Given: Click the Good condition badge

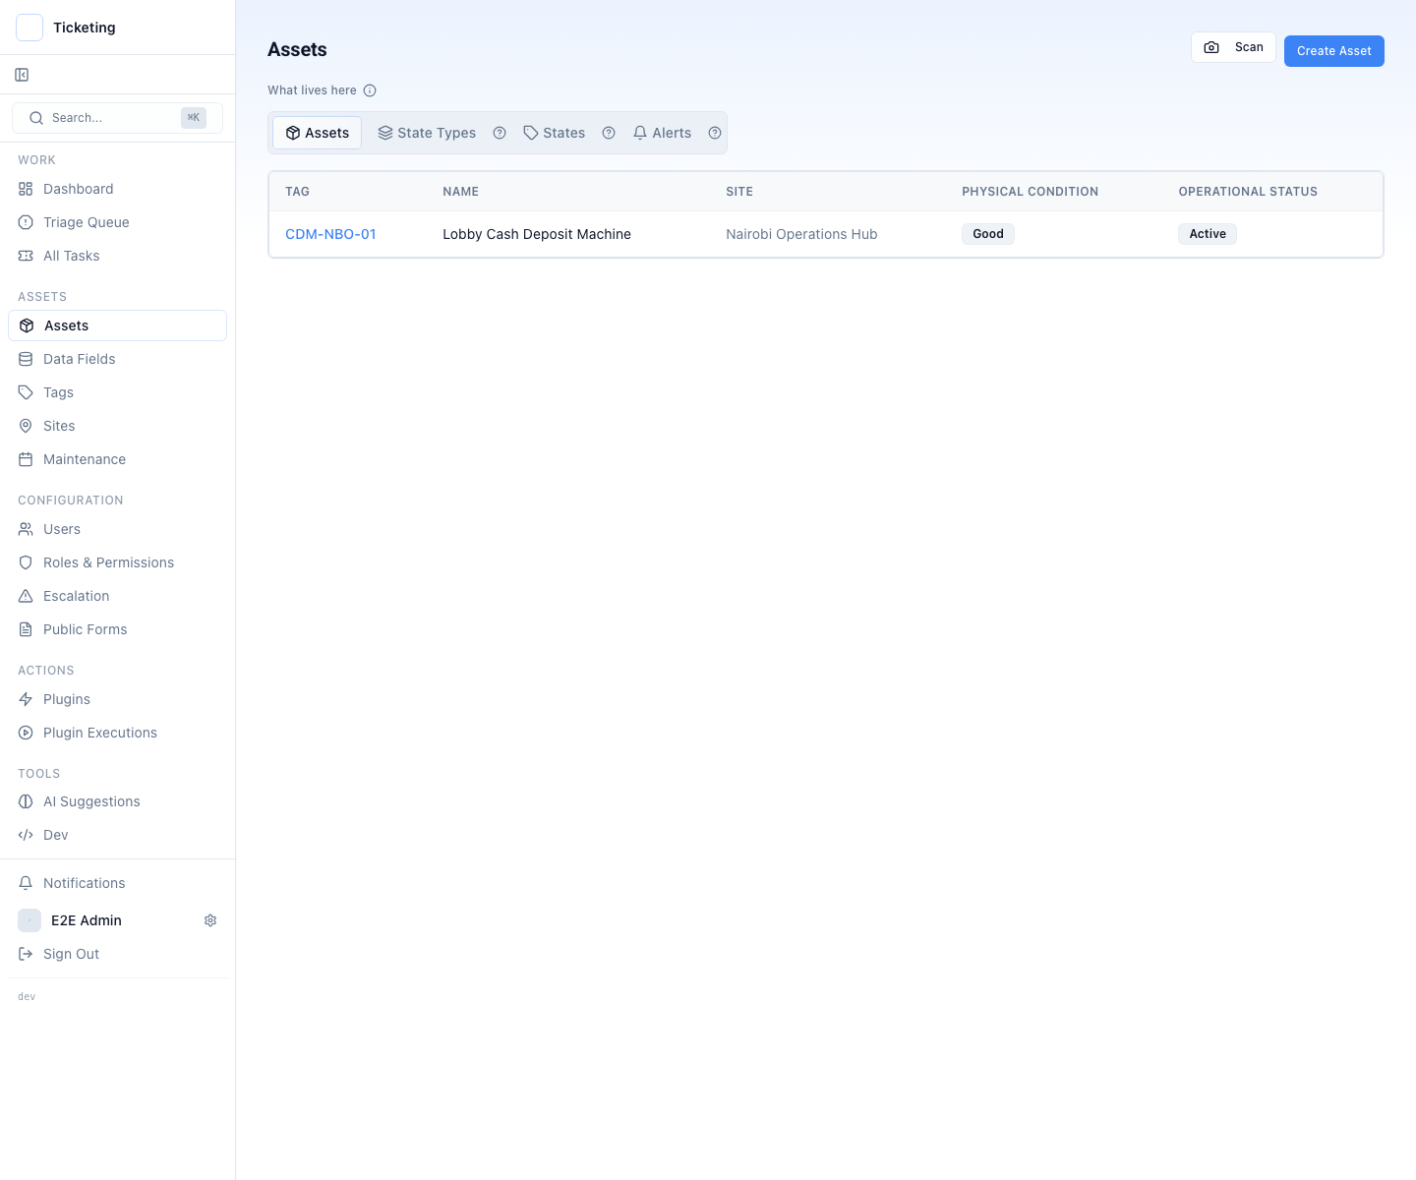Looking at the screenshot, I should pos(988,234).
